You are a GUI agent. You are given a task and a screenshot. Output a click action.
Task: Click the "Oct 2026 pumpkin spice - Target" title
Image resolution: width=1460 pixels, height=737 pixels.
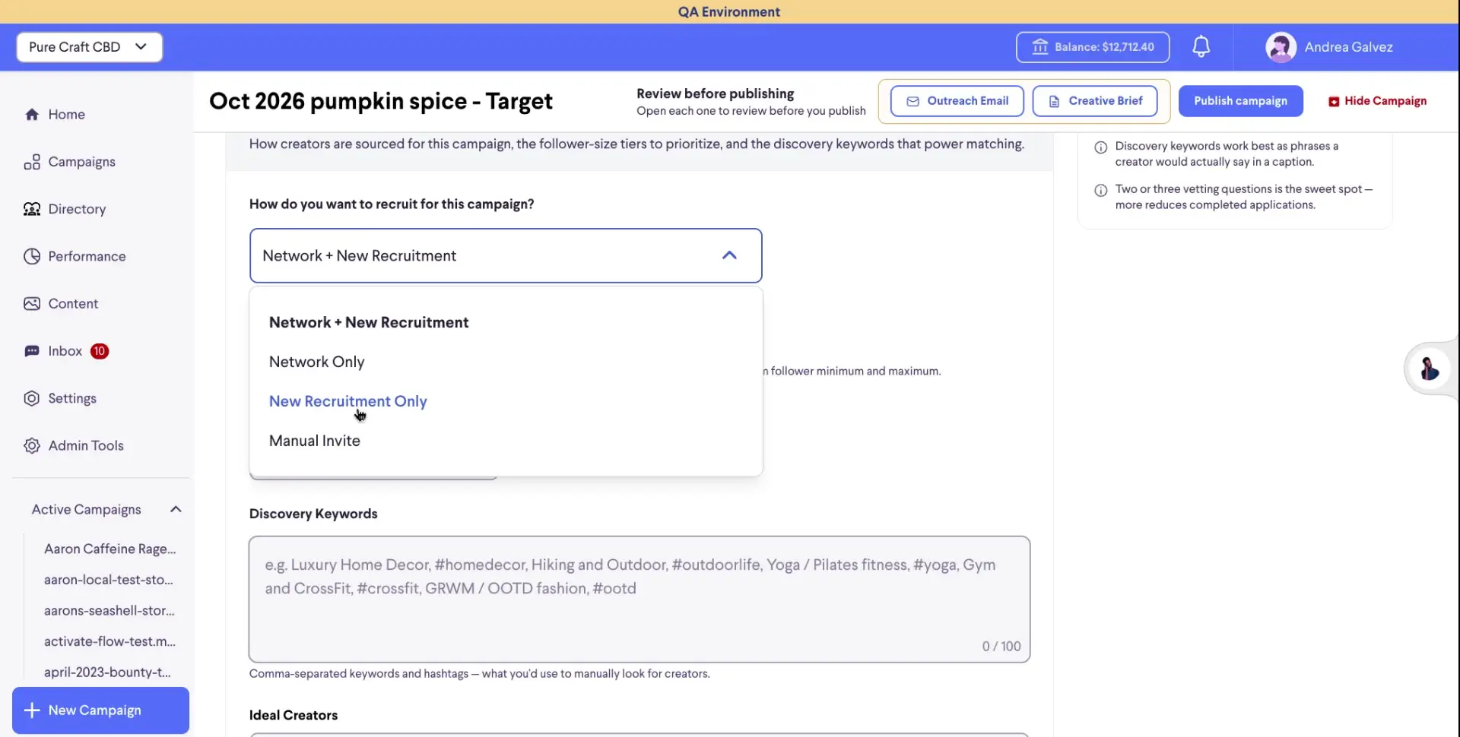(381, 101)
